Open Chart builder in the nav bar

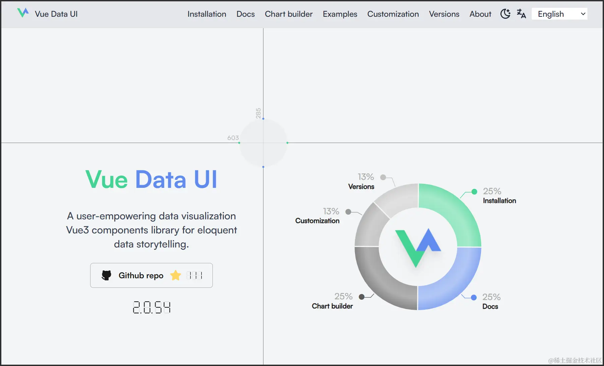289,14
